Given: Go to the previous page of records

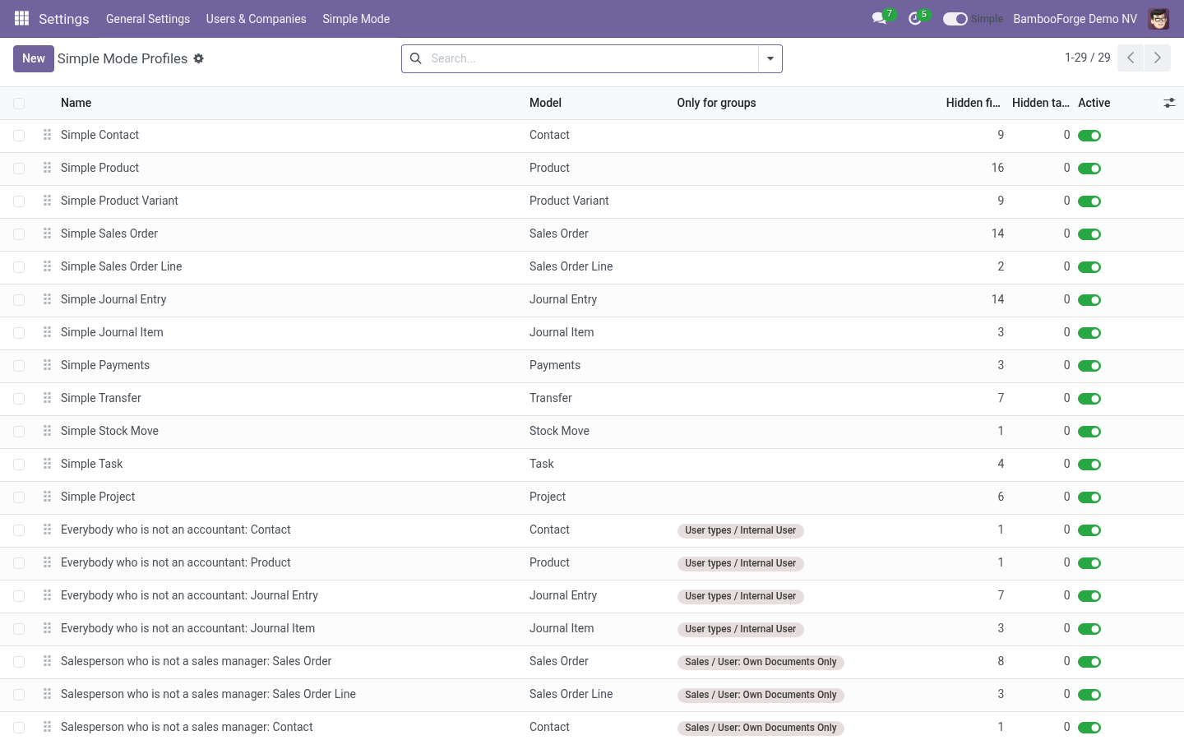Looking at the screenshot, I should (1131, 58).
